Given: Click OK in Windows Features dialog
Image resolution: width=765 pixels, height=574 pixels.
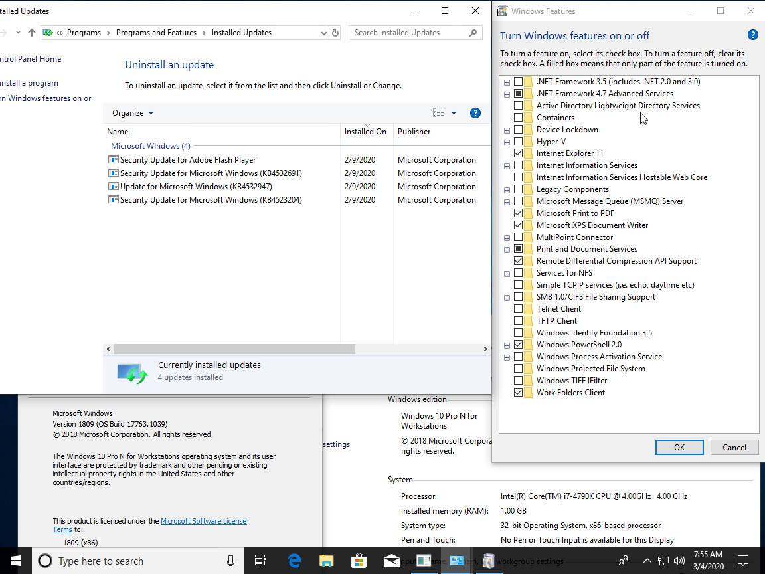Looking at the screenshot, I should [x=679, y=448].
